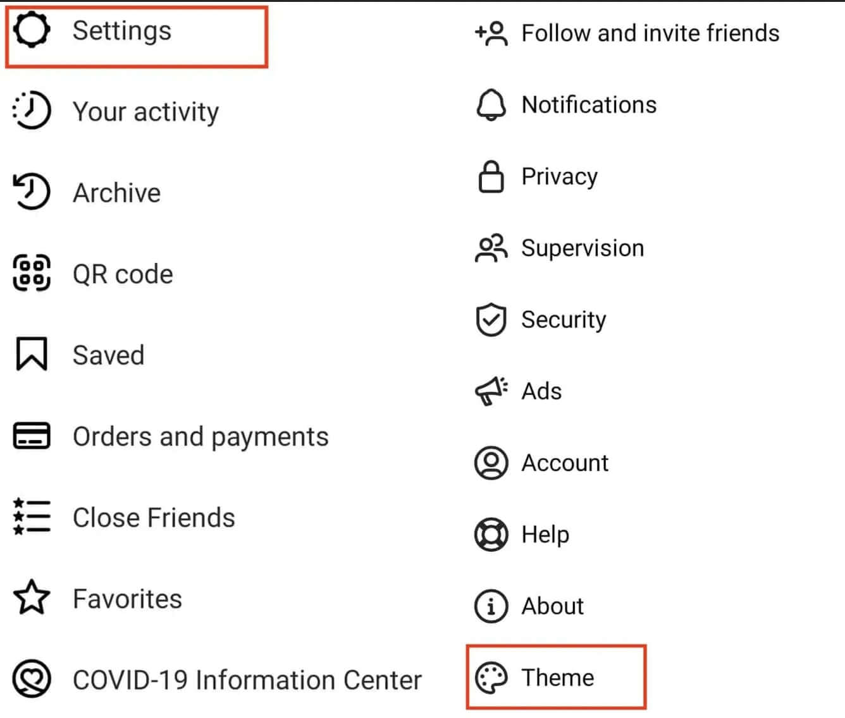Tap the Notifications bell icon
Viewport: 845px width, 718px height.
[x=491, y=105]
